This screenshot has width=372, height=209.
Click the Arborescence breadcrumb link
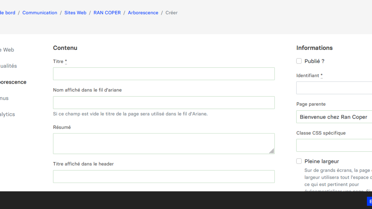coord(143,13)
